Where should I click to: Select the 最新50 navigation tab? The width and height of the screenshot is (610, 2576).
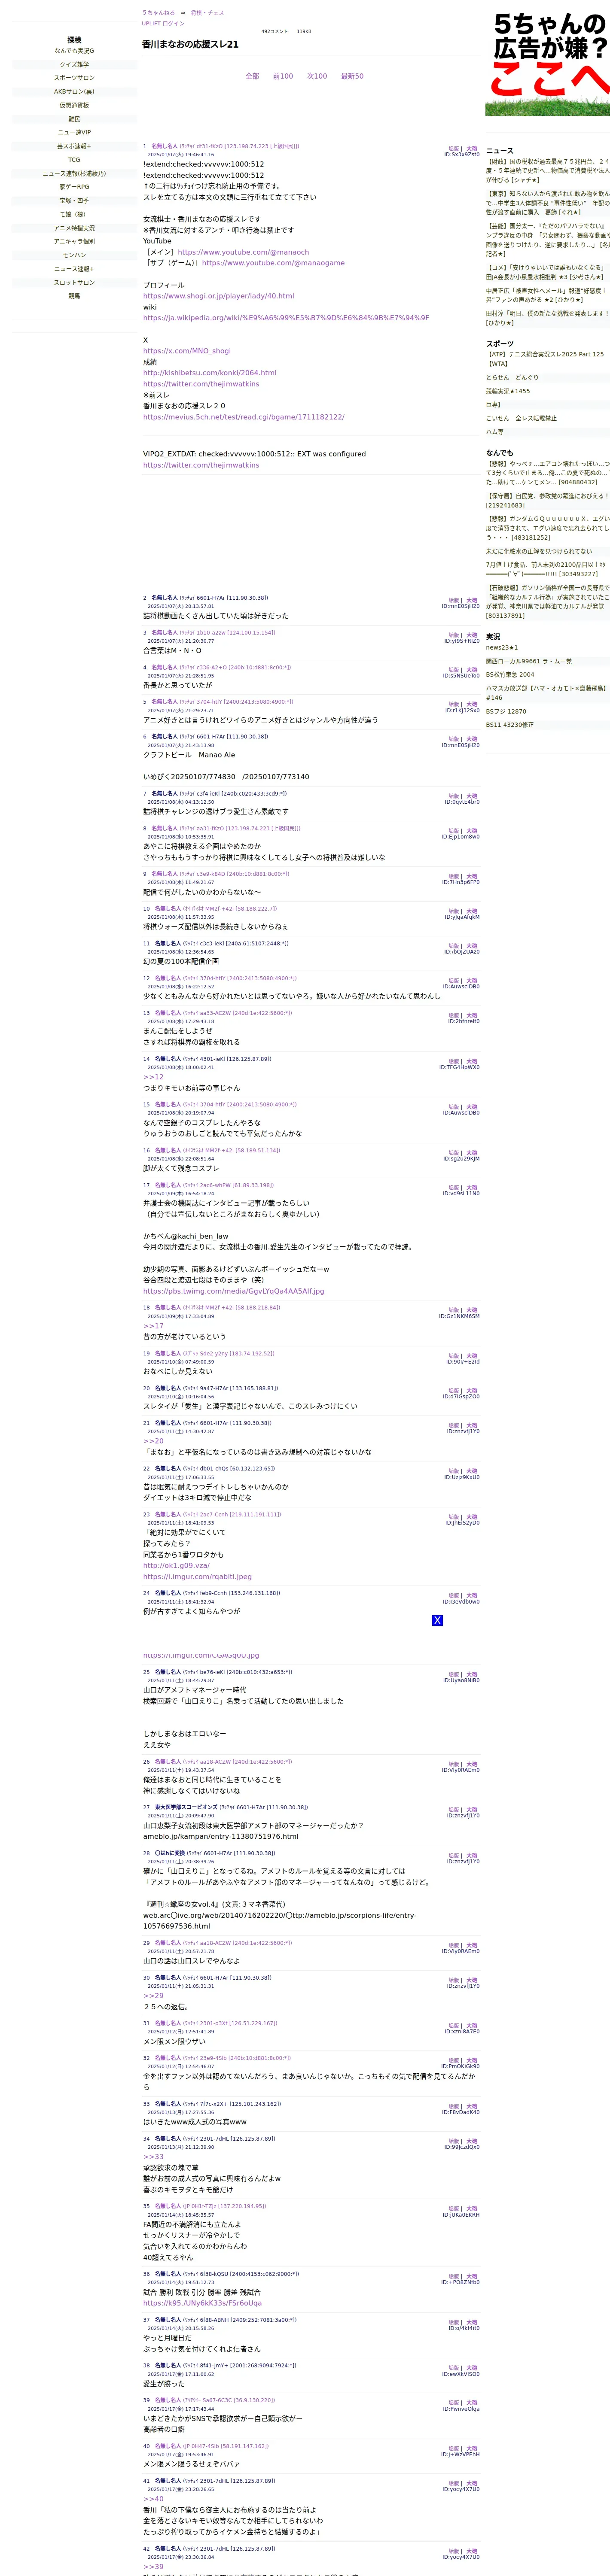[352, 76]
